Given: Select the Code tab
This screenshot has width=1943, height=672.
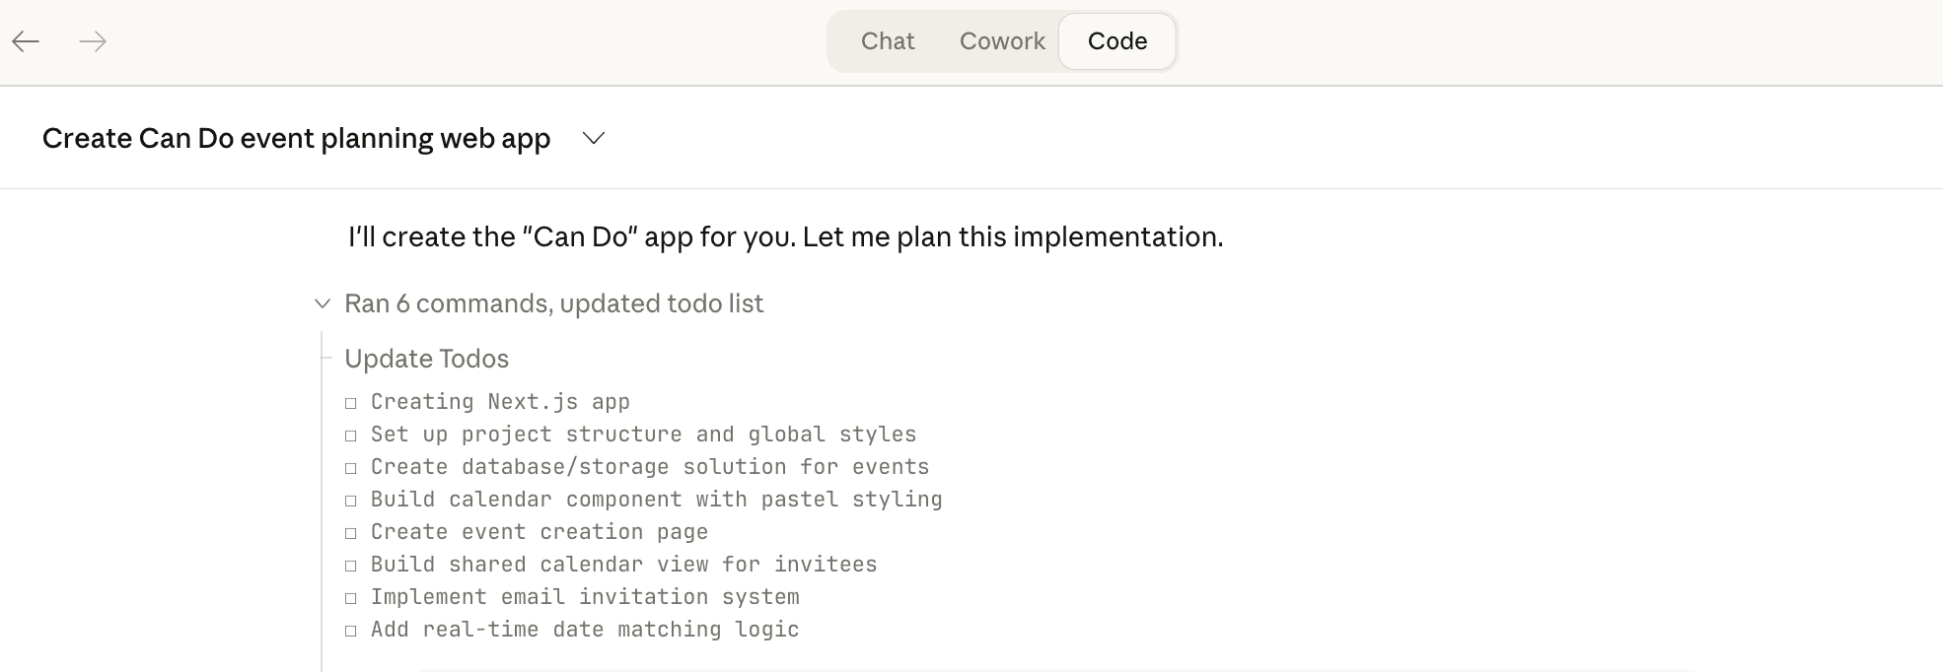Looking at the screenshot, I should [1116, 41].
